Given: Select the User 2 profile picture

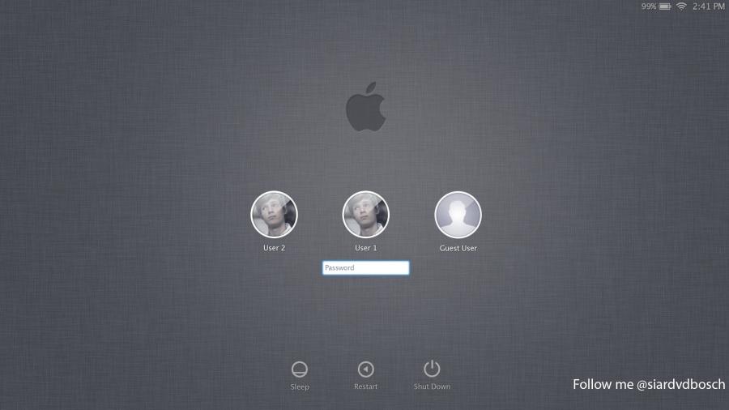Looking at the screenshot, I should click(x=274, y=215).
